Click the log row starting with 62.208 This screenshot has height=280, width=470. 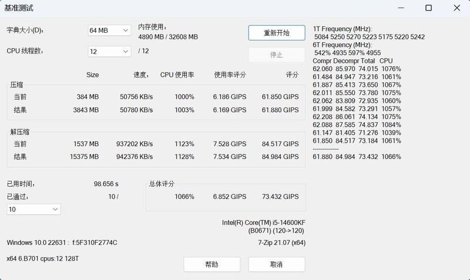coord(357,117)
